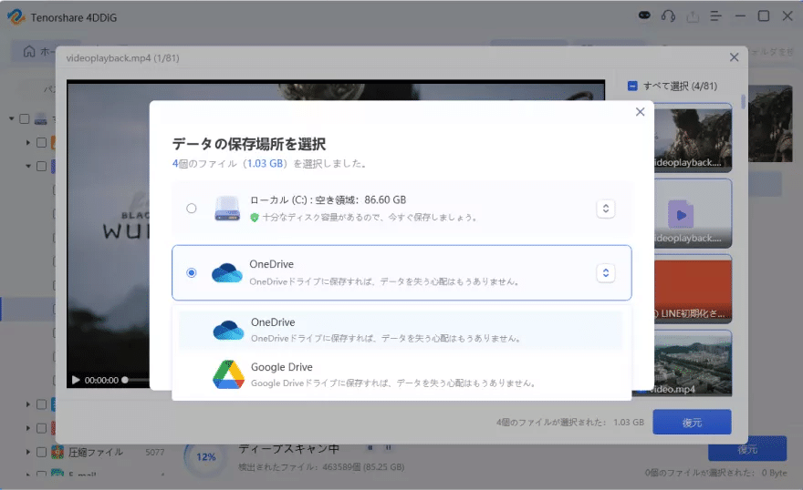The image size is (803, 490).
Task: Click the 1.03 GB size text in dialog
Action: 266,164
